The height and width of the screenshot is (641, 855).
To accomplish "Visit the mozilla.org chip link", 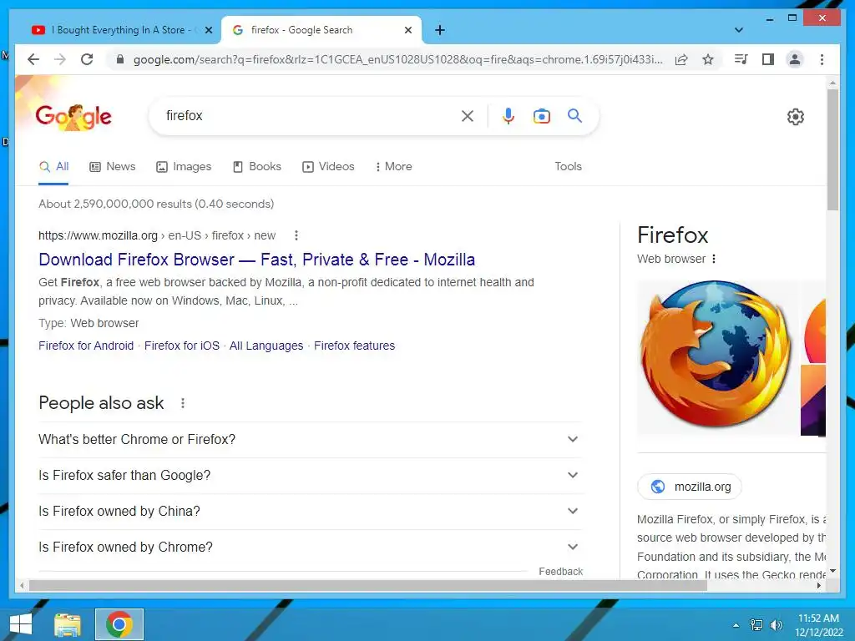I will (x=689, y=487).
